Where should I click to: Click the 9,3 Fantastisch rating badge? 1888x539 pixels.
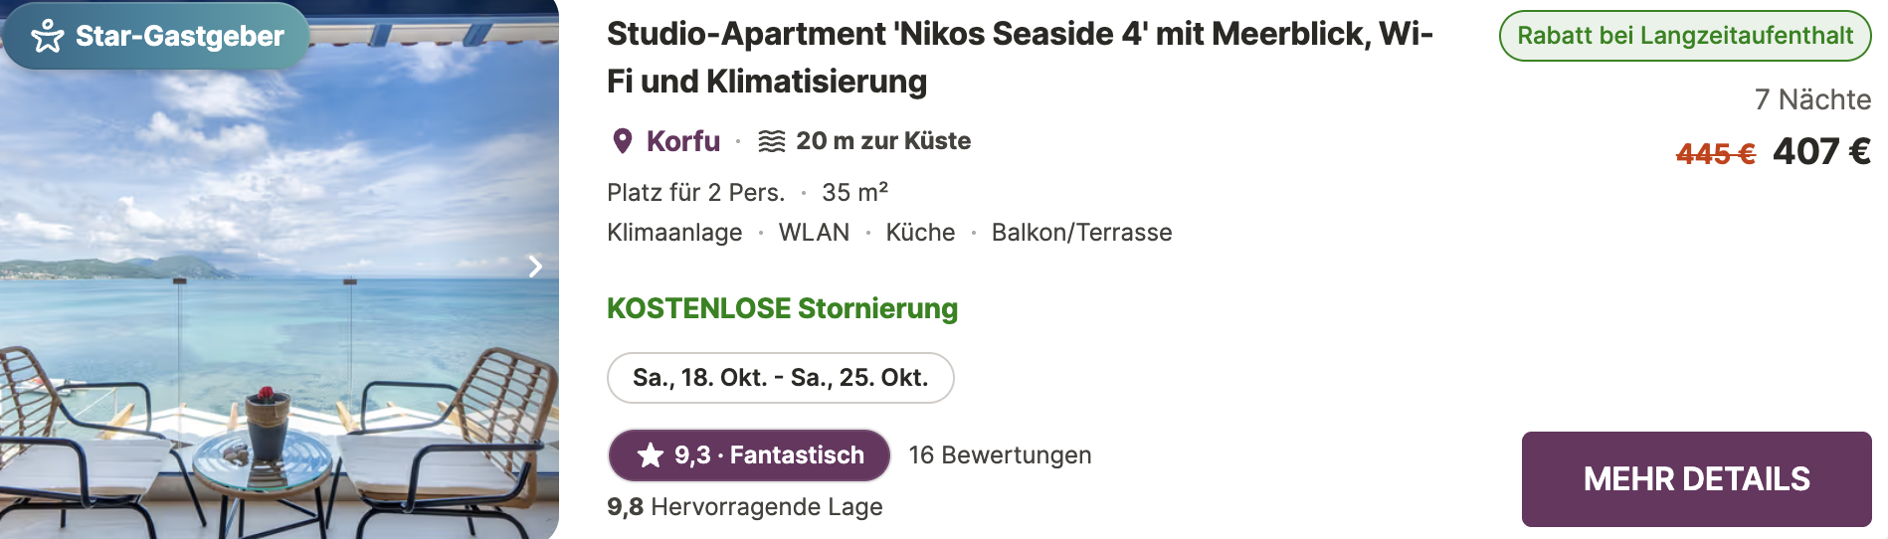(749, 455)
